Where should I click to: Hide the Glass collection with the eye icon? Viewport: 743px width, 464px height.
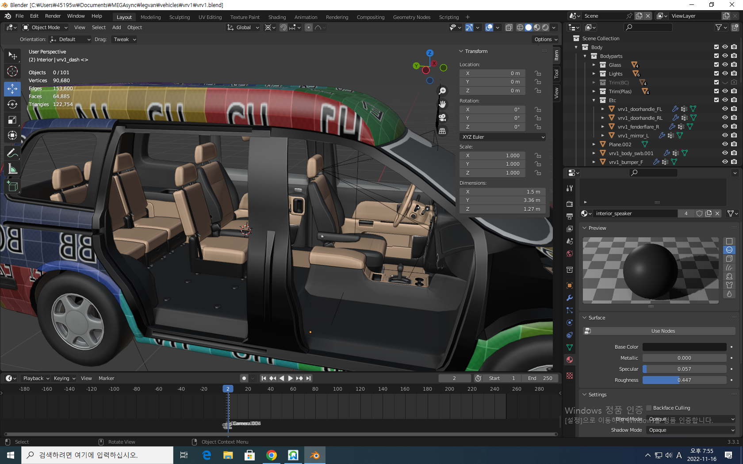click(x=725, y=65)
